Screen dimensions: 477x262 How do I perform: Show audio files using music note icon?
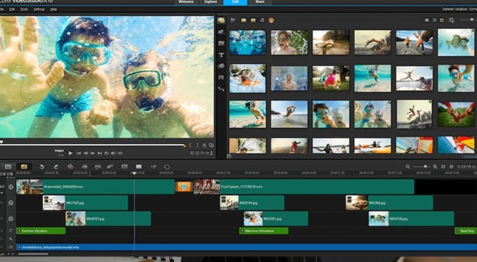(262, 20)
